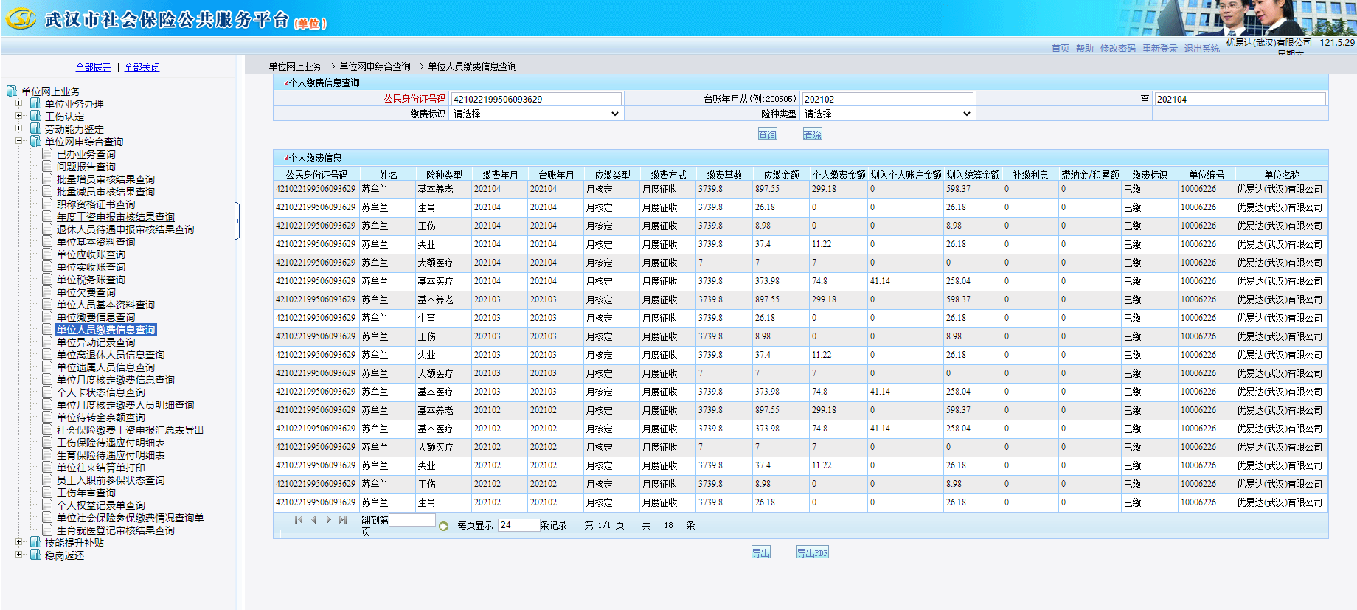Click the 修改密码 link in header
The width and height of the screenshot is (1357, 610).
click(1117, 49)
